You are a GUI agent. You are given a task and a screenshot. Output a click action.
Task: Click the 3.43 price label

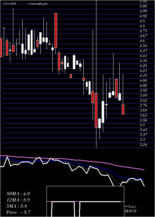pyautogui.click(x=143, y=130)
